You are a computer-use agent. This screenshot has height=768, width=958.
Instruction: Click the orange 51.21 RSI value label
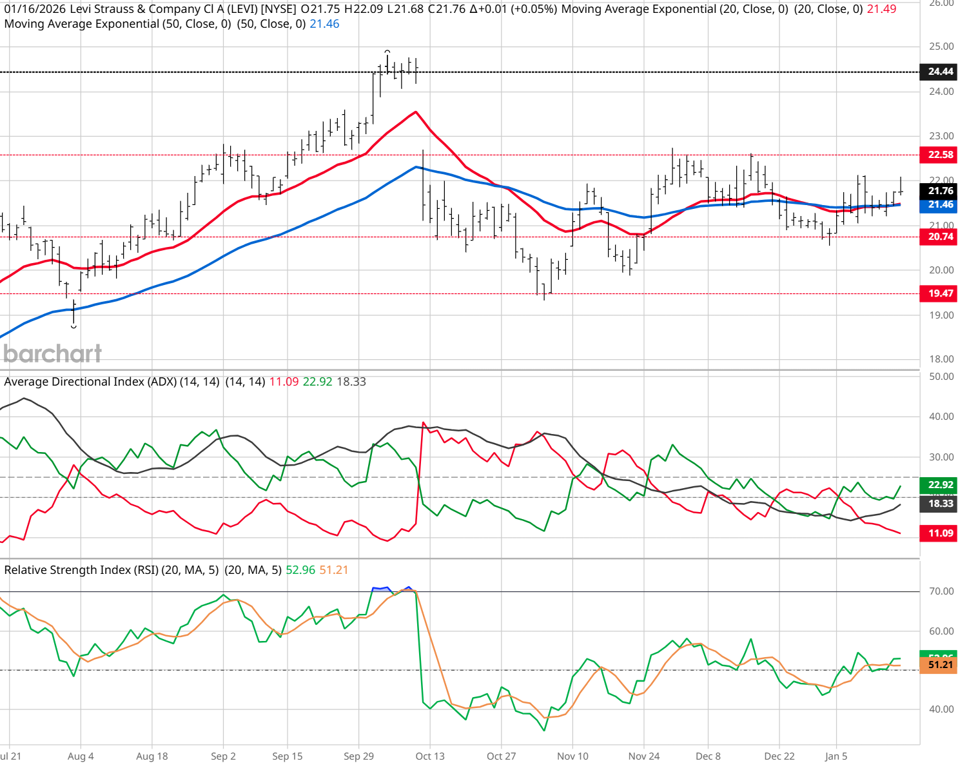click(x=938, y=665)
